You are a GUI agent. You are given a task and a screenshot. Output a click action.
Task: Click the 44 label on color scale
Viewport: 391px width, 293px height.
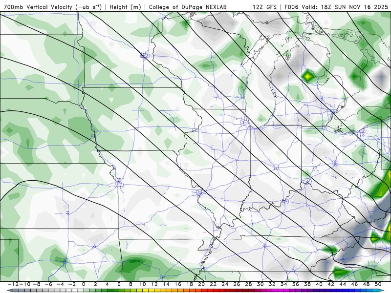(x=343, y=284)
